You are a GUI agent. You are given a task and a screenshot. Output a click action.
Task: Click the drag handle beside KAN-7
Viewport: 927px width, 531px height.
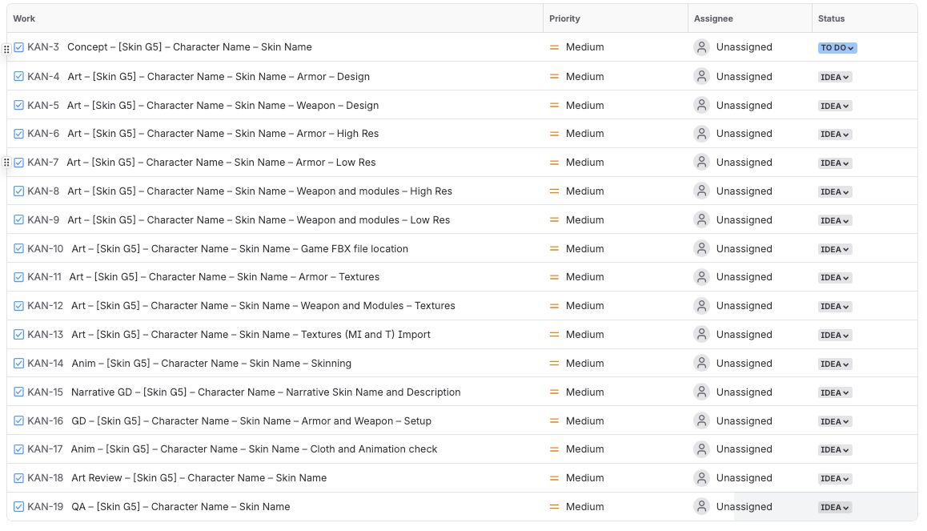tap(6, 163)
